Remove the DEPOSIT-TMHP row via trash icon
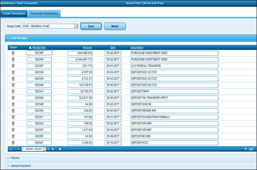This screenshot has height=170, width=257. click(13, 91)
